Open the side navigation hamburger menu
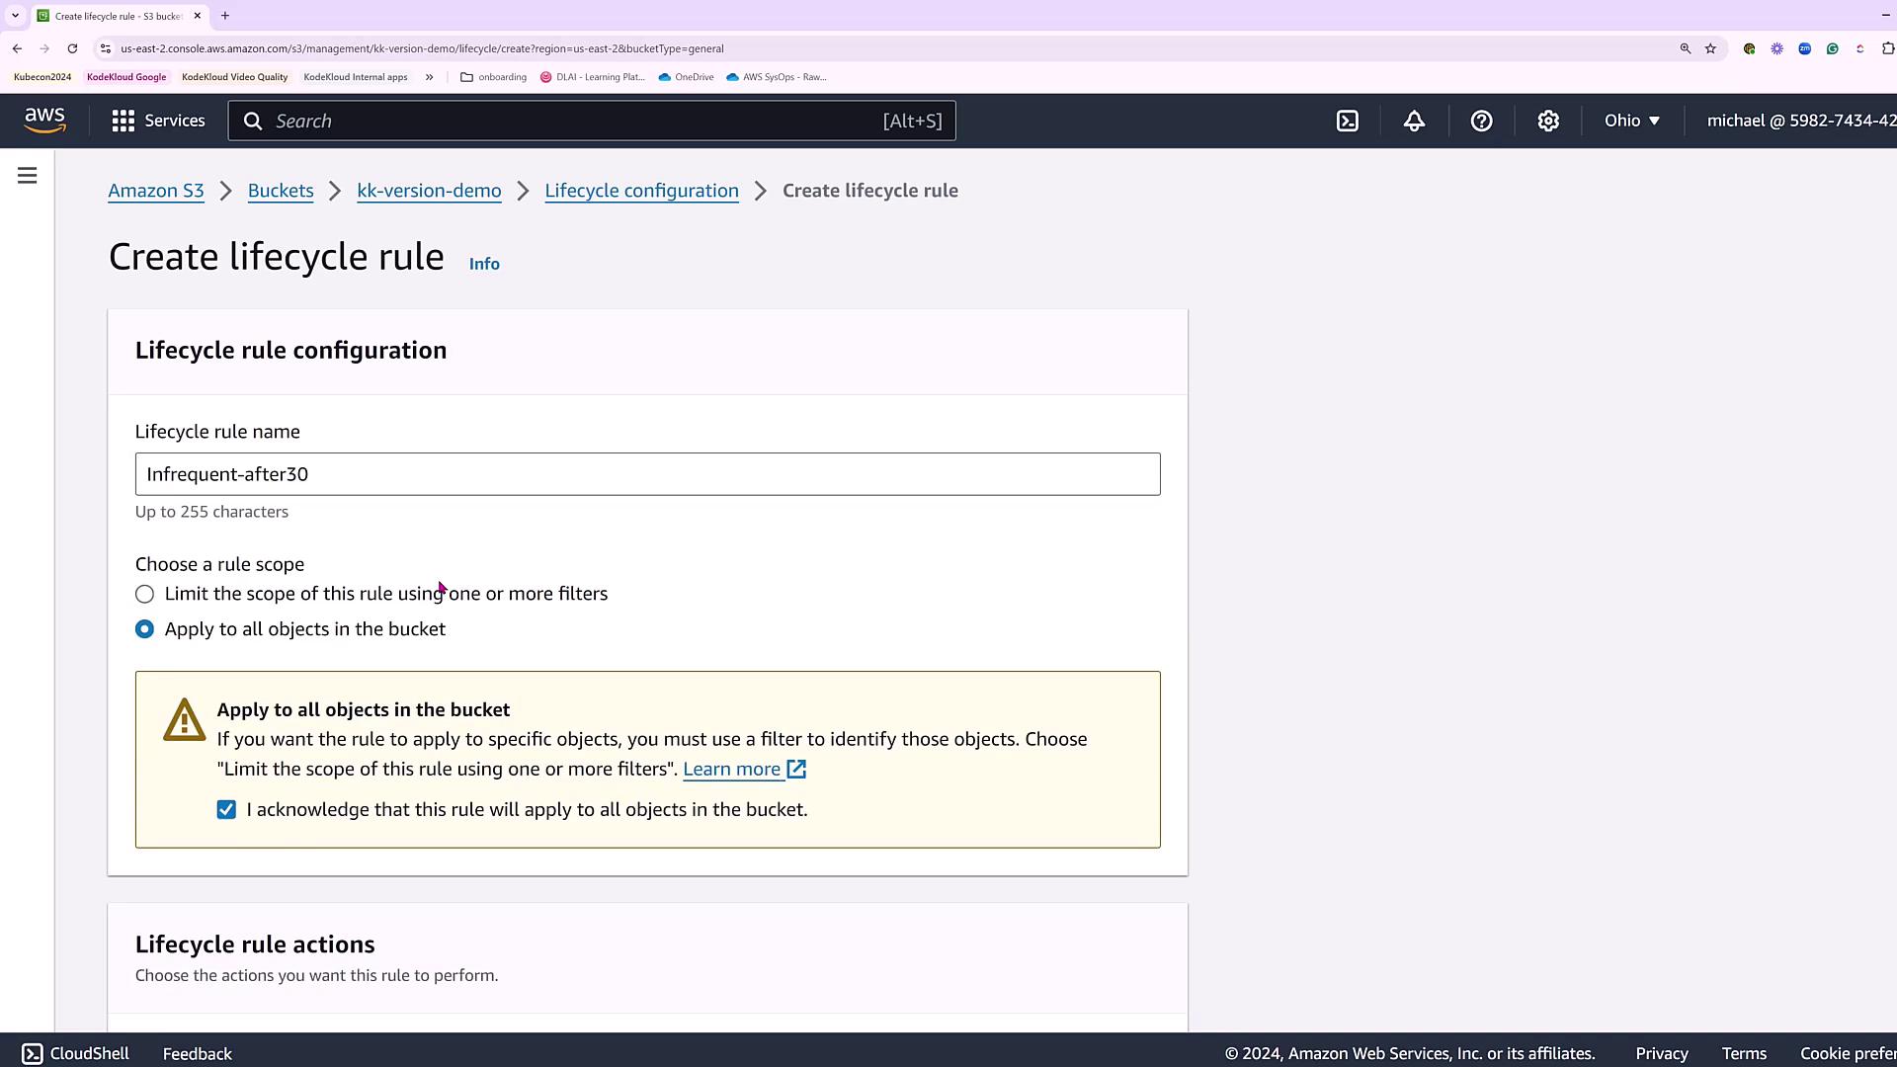This screenshot has width=1897, height=1067. coord(28,176)
